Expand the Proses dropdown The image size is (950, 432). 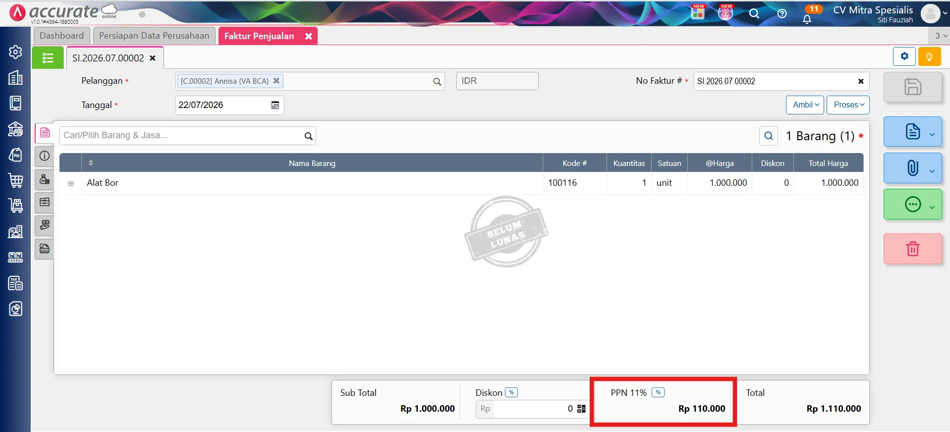pos(848,105)
